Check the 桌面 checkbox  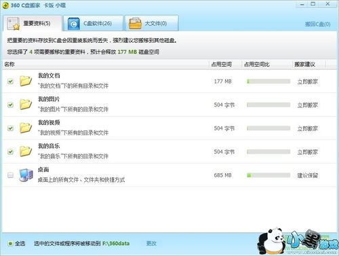(10, 175)
